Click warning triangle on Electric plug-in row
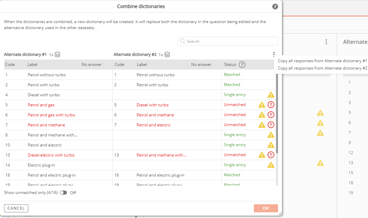The height and width of the screenshot is (218, 368). click(x=271, y=165)
